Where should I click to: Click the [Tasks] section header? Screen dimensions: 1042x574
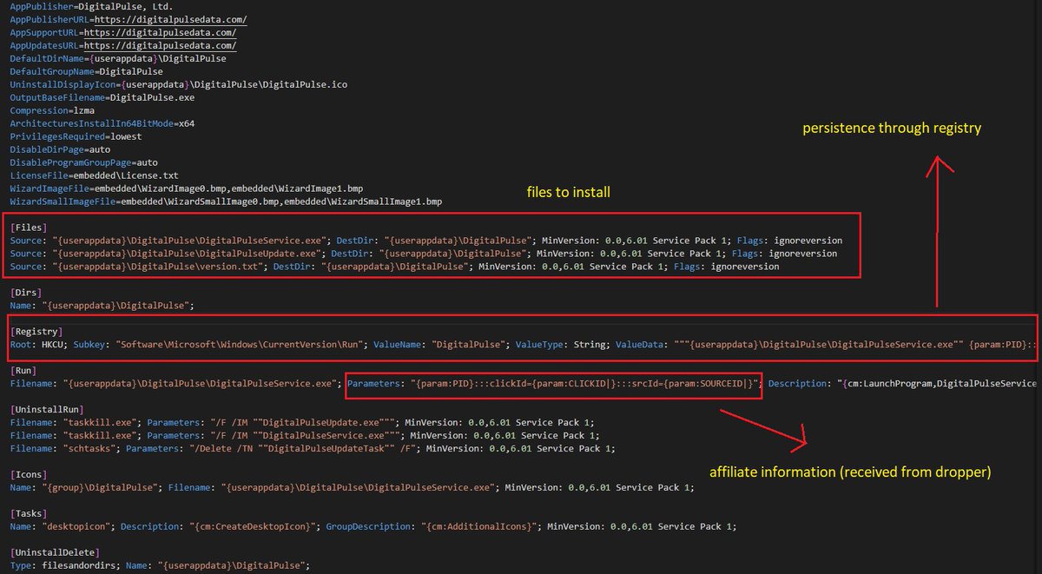pos(30,513)
